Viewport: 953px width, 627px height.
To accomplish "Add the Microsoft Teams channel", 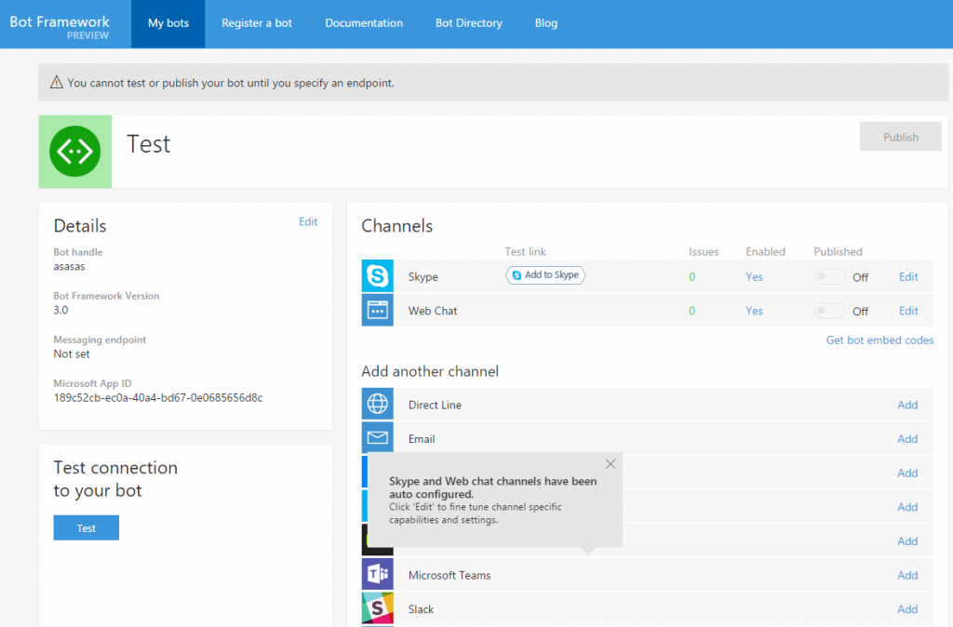I will (x=907, y=575).
